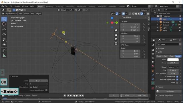Click the zoom viewport magnifier icon
This screenshot has width=183, height=103.
point(116,31)
